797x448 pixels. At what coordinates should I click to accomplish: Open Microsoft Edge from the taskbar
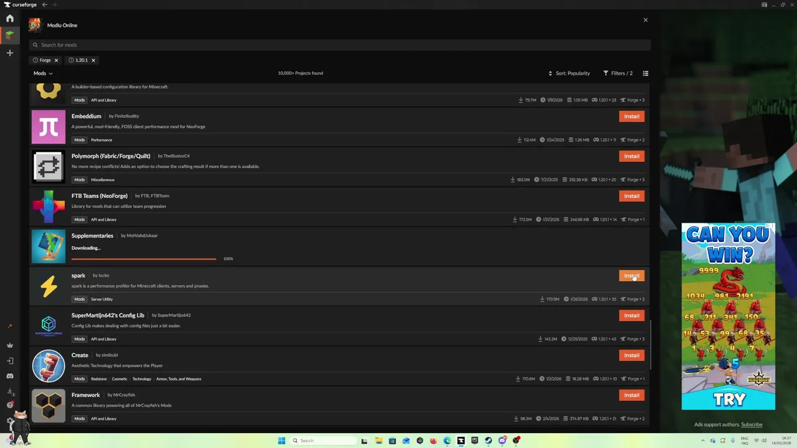point(447,441)
